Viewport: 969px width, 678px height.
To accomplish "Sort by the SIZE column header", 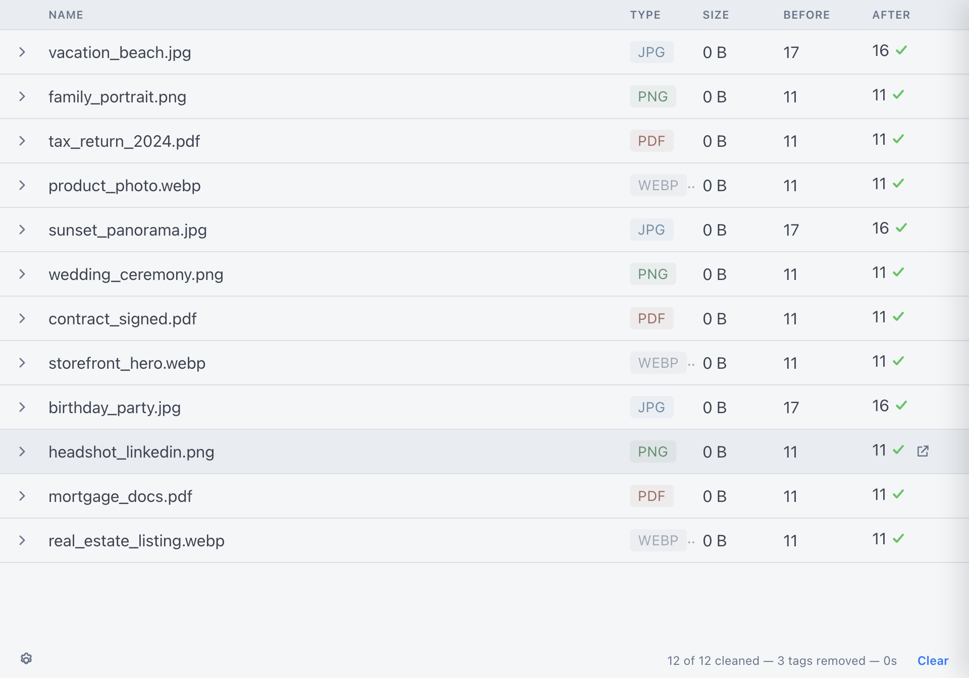I will coord(716,15).
